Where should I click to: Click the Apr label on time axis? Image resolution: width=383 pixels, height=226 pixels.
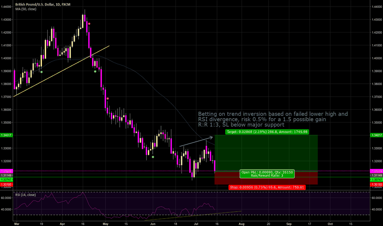(62, 224)
